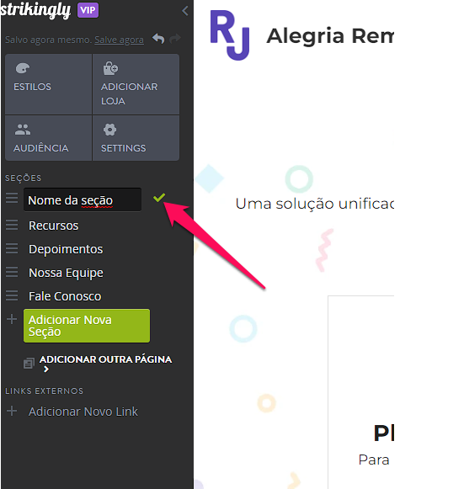Screen dimensions: 464x489
Task: Click Adicionar Novo Link
Action: (x=83, y=412)
